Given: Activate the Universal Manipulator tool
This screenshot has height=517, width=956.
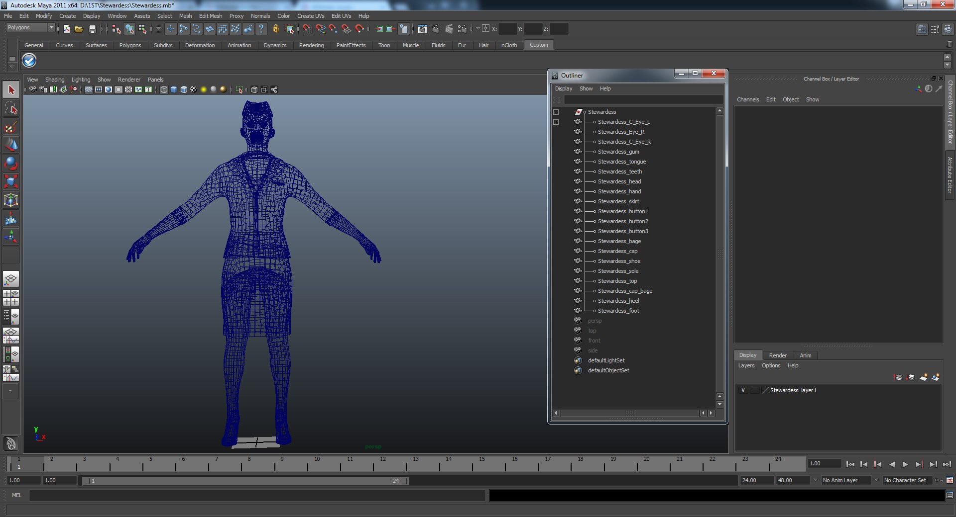Looking at the screenshot, I should click(11, 200).
